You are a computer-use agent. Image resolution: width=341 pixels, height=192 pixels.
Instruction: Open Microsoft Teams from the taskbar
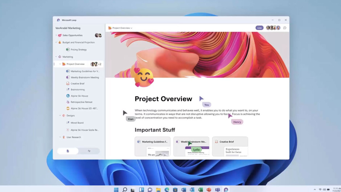click(x=217, y=190)
